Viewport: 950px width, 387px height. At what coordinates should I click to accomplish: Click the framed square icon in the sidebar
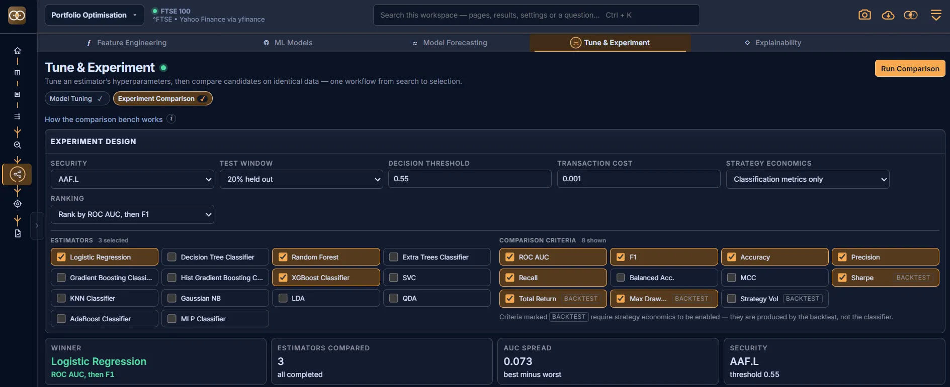click(x=18, y=94)
